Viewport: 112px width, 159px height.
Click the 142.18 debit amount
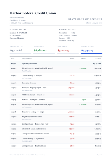(x=72, y=76)
